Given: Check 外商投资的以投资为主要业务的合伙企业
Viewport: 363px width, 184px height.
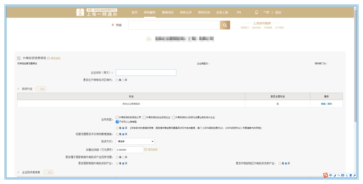Looking at the screenshot, I should tap(173, 118).
